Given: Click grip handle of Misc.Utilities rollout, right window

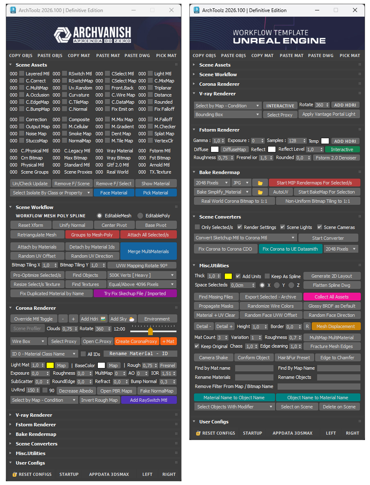Looking at the screenshot, I should pyautogui.click(x=360, y=265).
